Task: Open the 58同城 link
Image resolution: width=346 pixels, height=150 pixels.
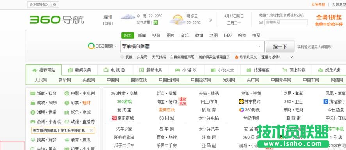Action: click(167, 118)
